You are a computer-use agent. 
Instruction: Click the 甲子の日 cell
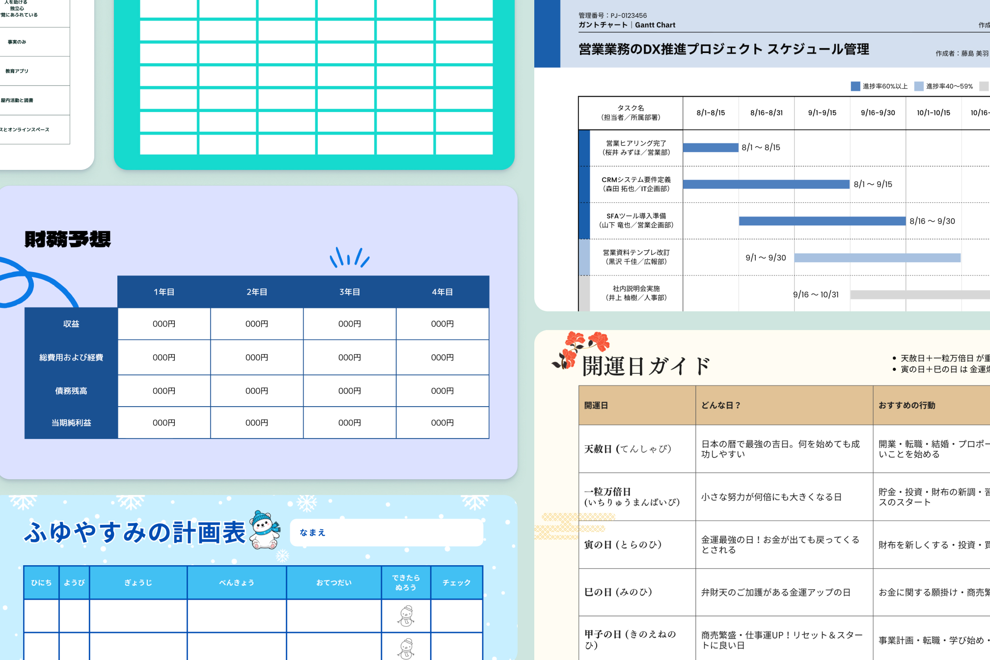point(637,639)
